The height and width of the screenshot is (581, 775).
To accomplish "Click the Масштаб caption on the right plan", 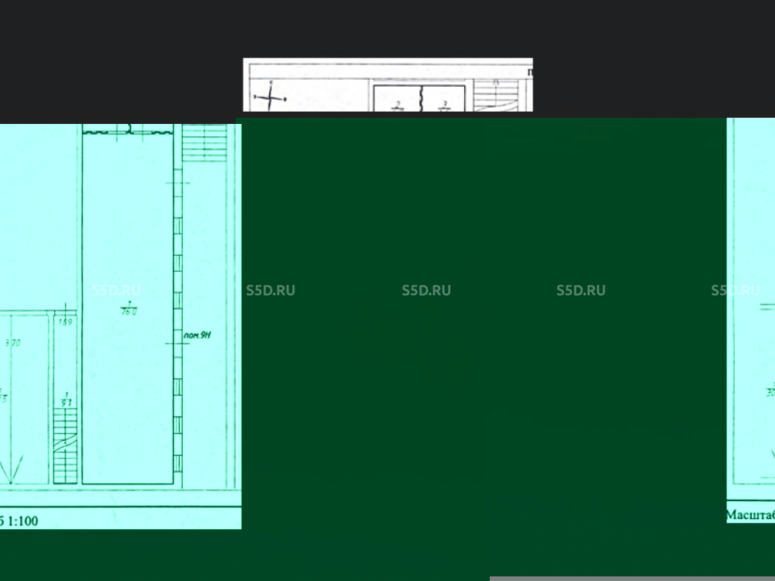I will point(749,515).
